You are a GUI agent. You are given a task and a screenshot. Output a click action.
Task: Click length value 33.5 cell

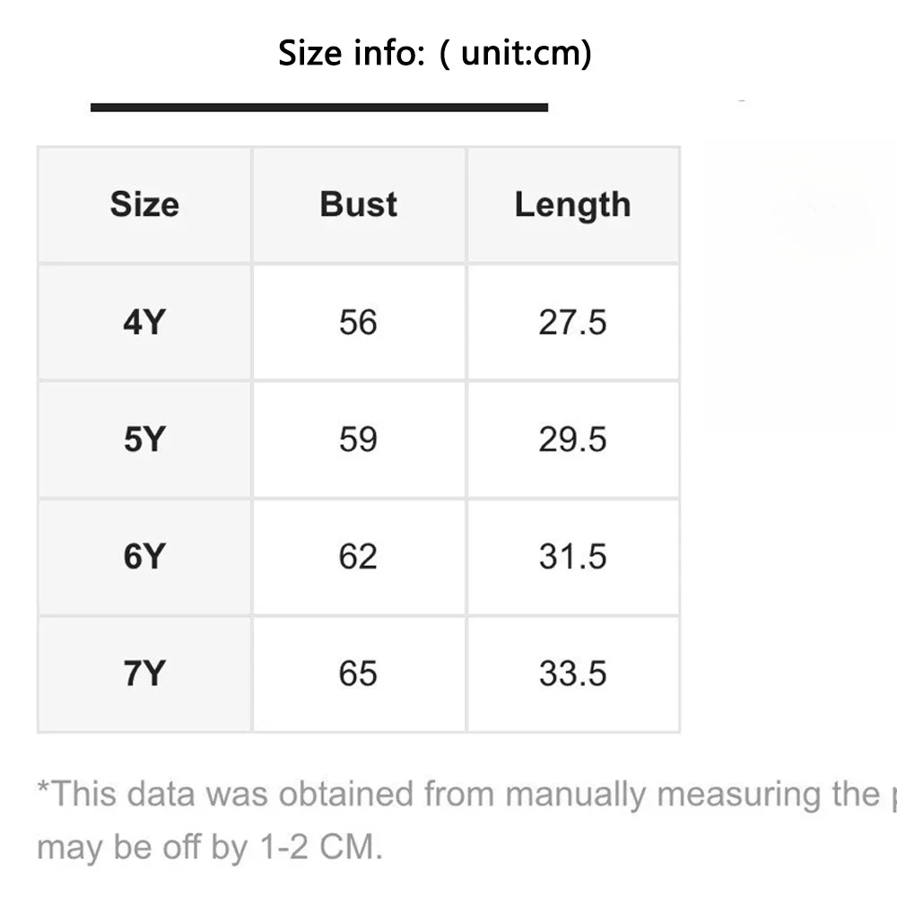[573, 674]
